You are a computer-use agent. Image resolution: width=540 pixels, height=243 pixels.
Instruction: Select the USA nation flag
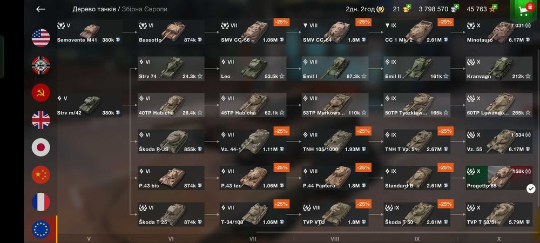click(x=40, y=38)
